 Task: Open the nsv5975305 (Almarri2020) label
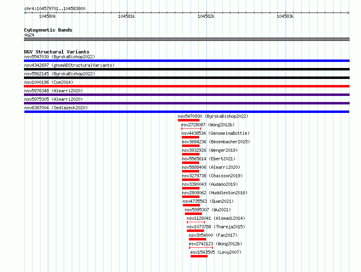point(54,99)
